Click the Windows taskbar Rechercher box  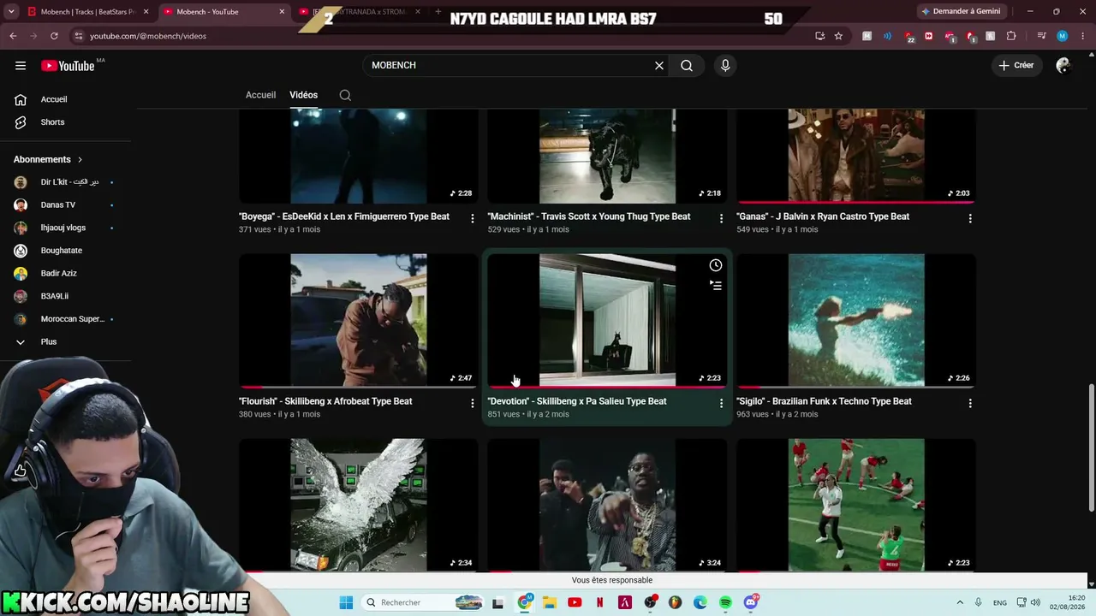tap(423, 602)
